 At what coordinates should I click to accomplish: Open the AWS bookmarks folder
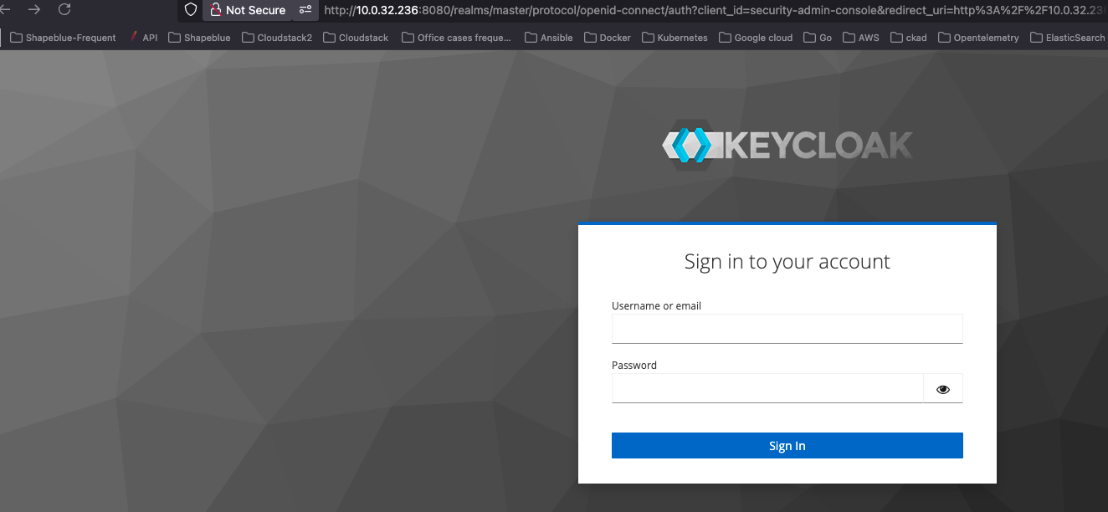click(861, 38)
